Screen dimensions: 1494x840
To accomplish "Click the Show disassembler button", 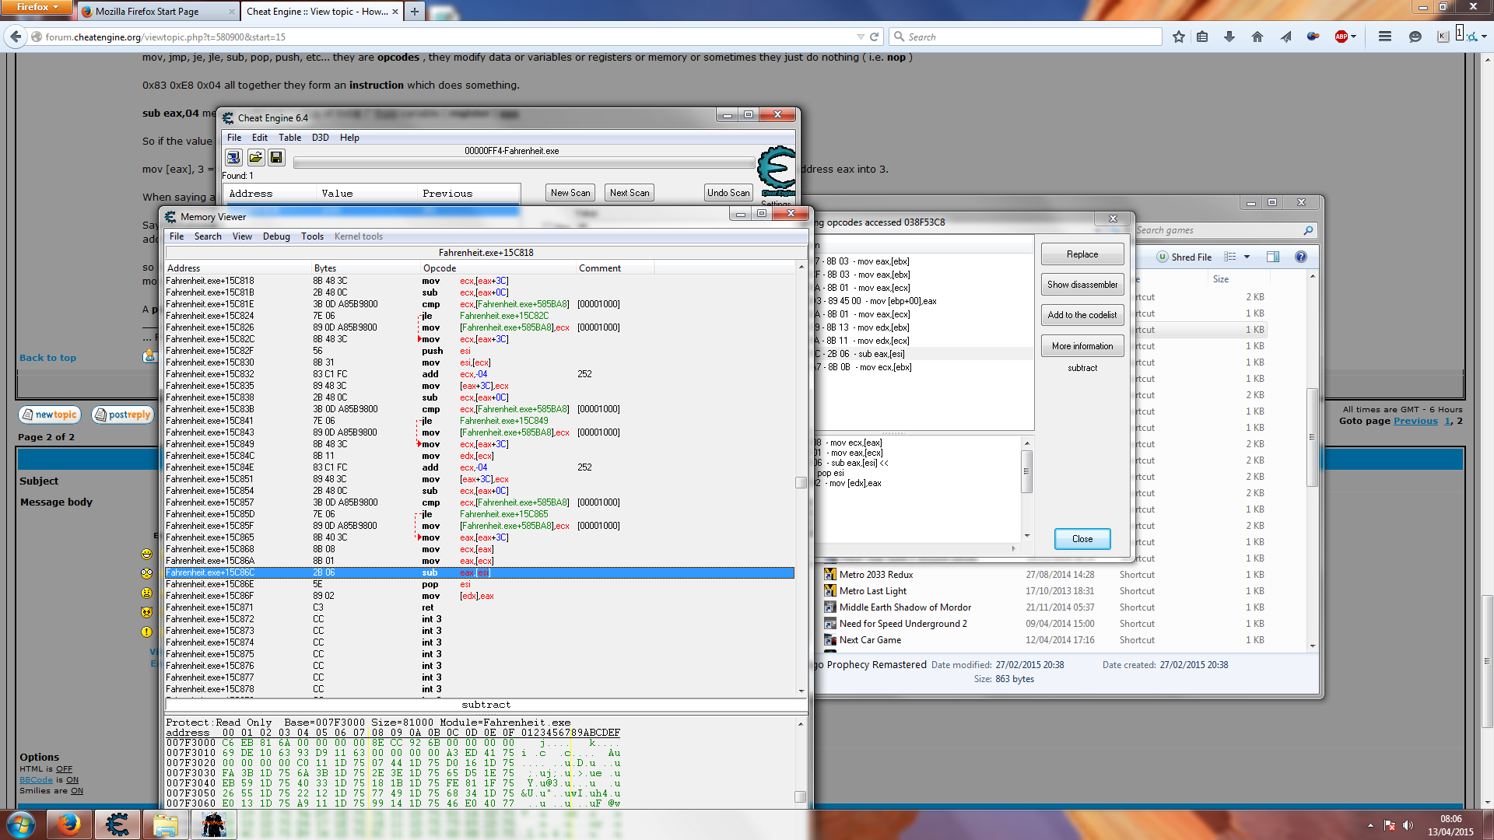I will pyautogui.click(x=1082, y=285).
